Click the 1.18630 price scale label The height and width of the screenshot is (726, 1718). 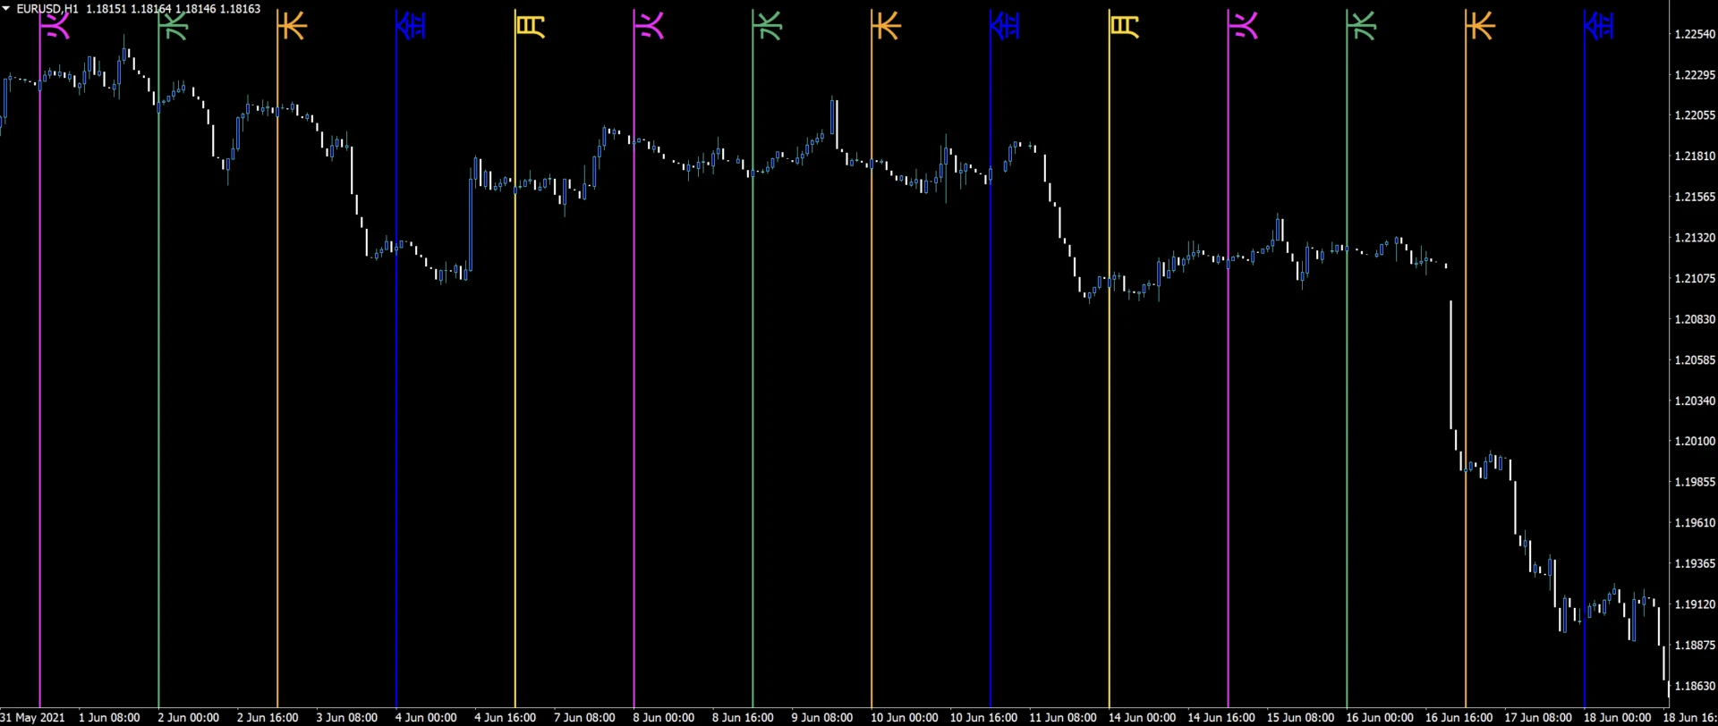(x=1694, y=686)
